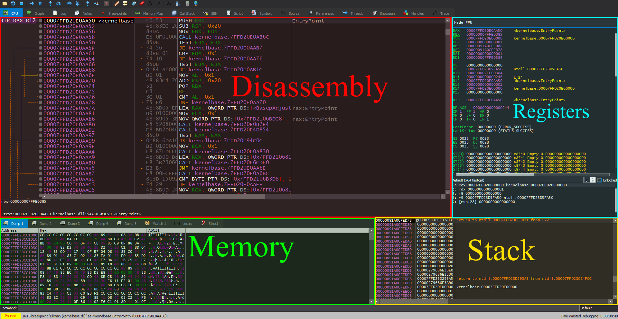Open the Scylla plugin icon

point(107,4)
